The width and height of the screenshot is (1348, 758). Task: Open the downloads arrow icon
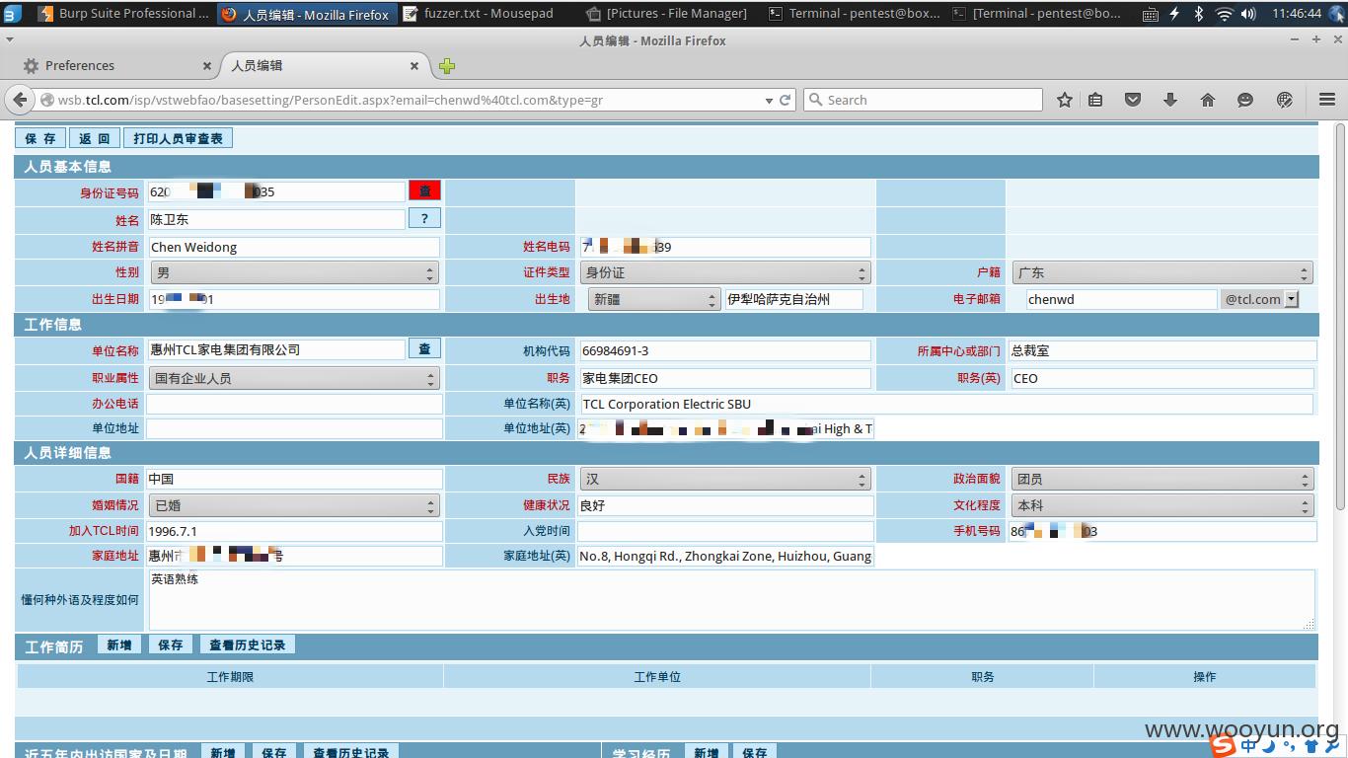[x=1170, y=100]
